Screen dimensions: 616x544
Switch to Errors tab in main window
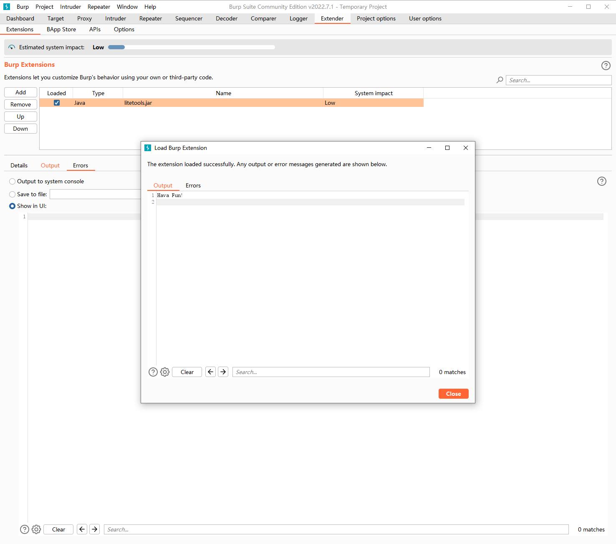81,165
